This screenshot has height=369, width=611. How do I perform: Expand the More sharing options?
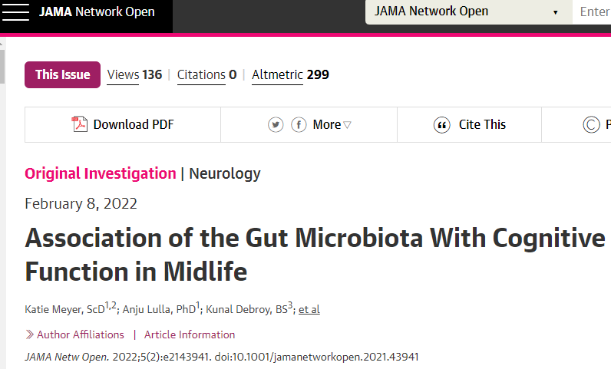point(332,125)
